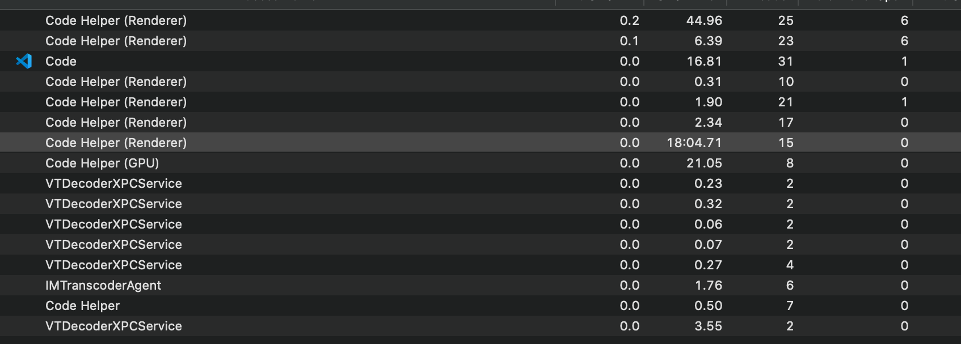Select the topmost VTDecoderXPCService process
Image resolution: width=961 pixels, height=344 pixels.
click(227, 183)
